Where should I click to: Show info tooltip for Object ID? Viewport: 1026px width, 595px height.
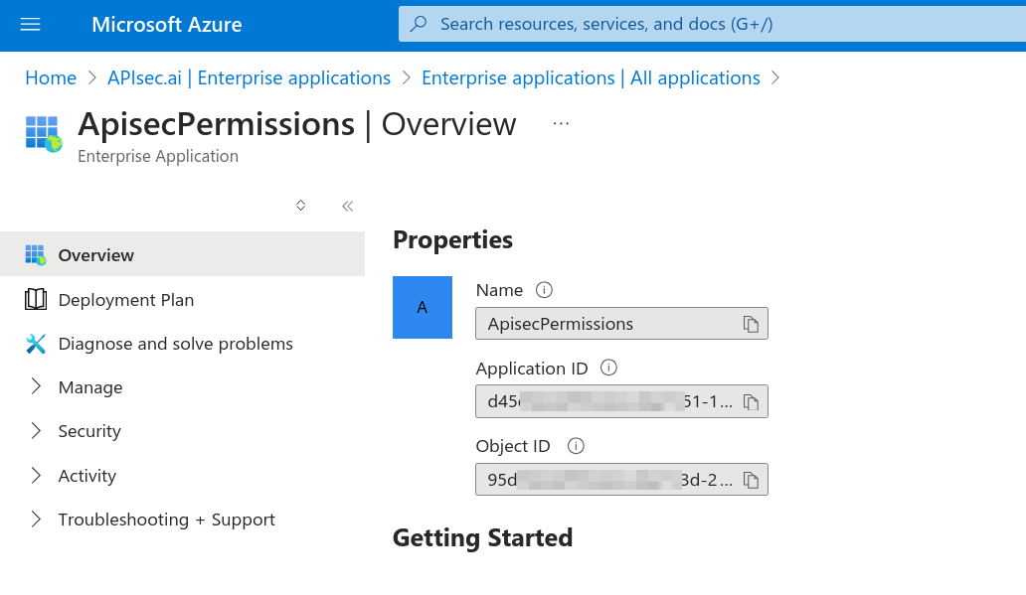tap(575, 446)
